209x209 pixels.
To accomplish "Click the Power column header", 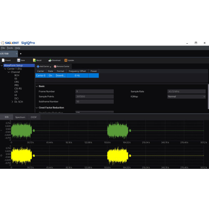I will tap(94, 71).
